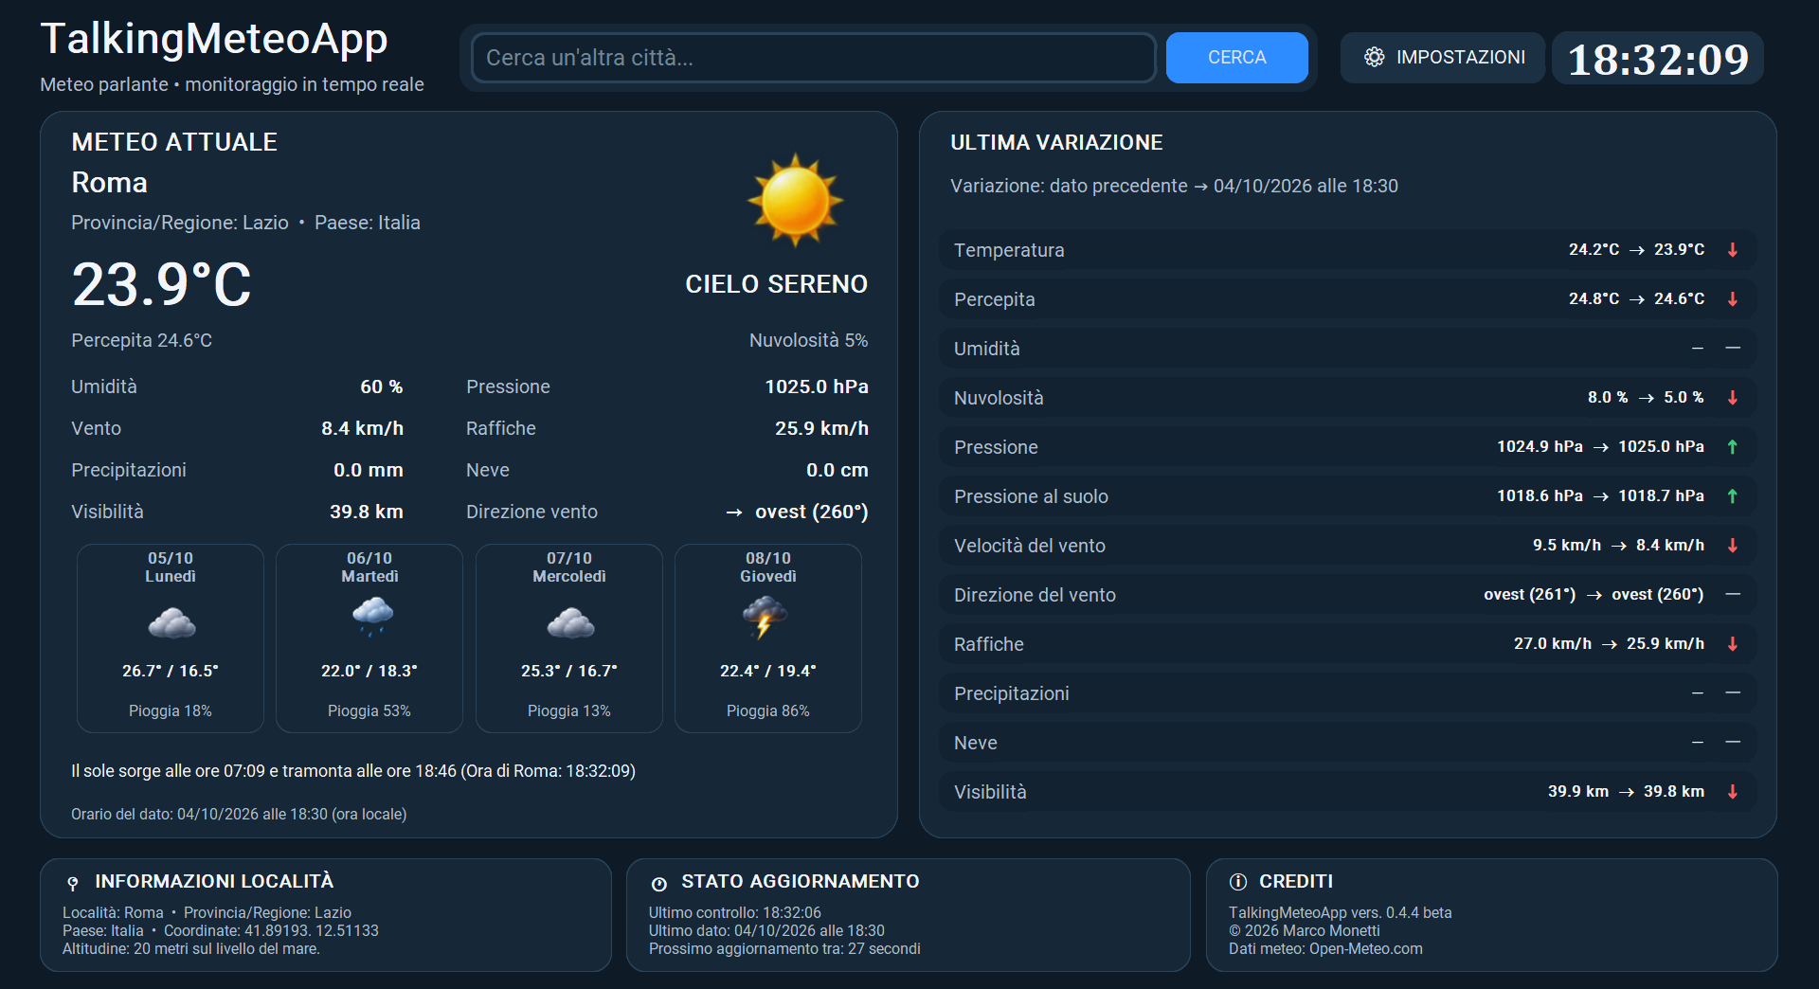Click the cloud icon on 07/10 Mercoledì card
This screenshot has height=989, width=1819.
(x=570, y=623)
